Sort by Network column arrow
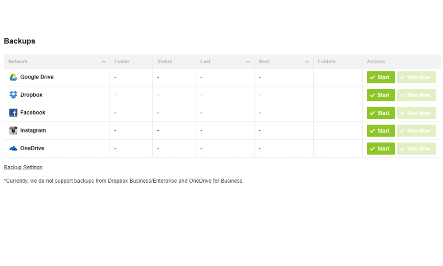The image size is (443, 266). point(103,62)
